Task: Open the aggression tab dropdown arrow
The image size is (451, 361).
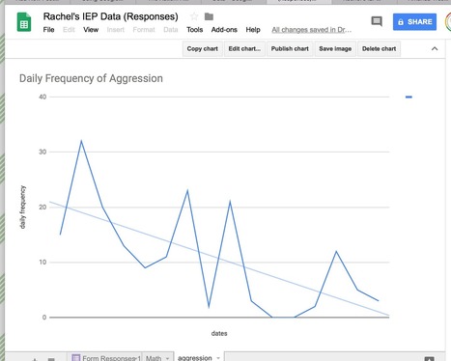Action: click(218, 358)
